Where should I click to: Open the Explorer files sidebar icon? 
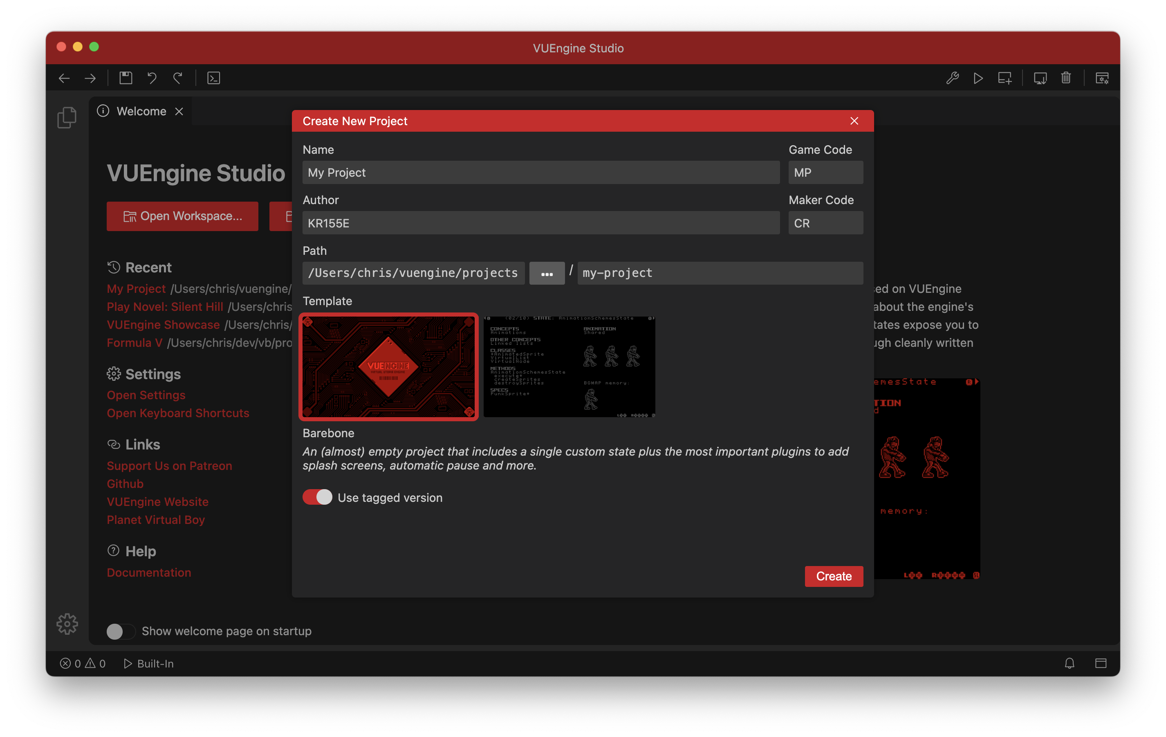(x=67, y=118)
